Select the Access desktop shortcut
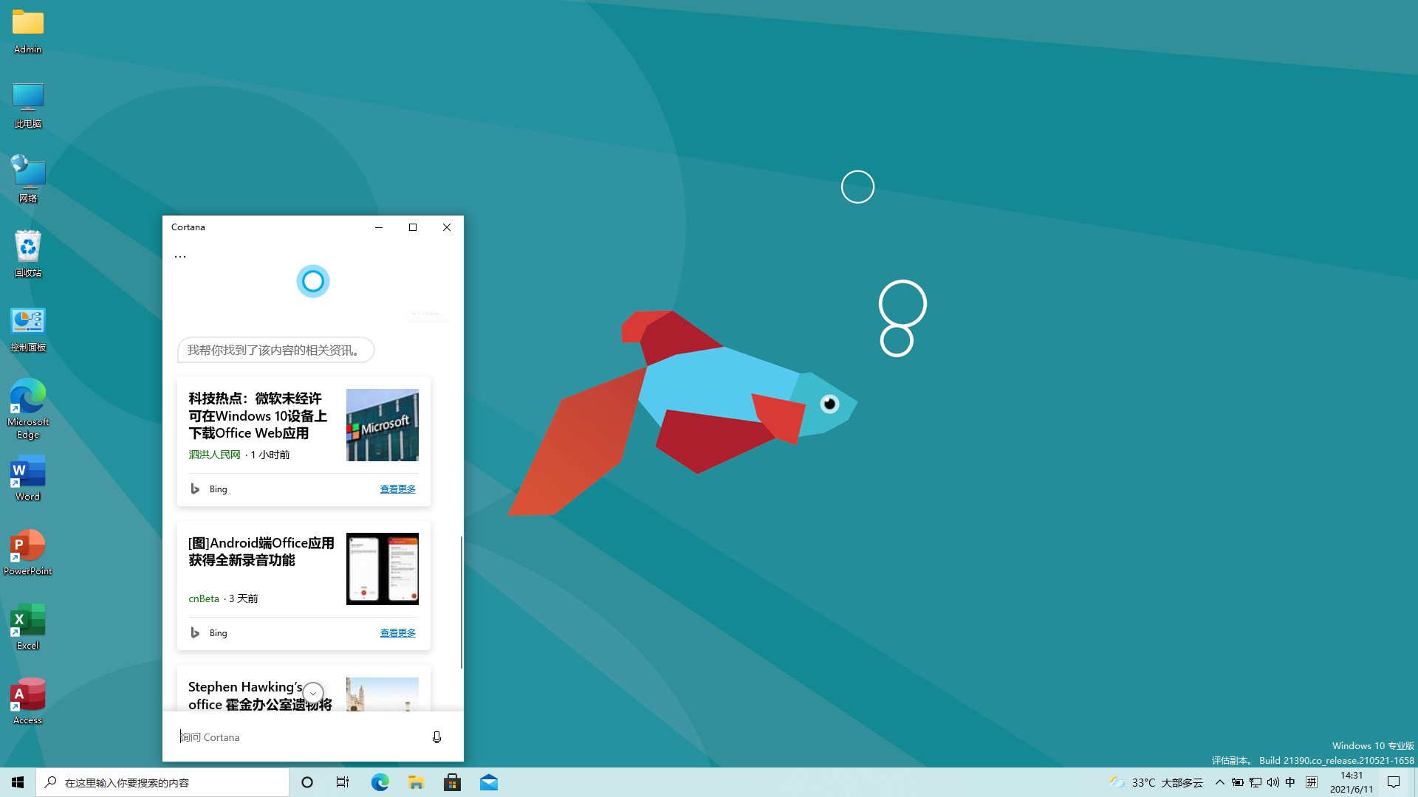The image size is (1418, 797). click(x=28, y=702)
